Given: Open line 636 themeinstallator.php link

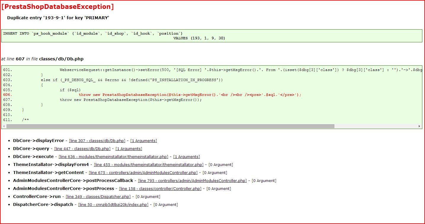Looking at the screenshot, I should pos(113,157).
